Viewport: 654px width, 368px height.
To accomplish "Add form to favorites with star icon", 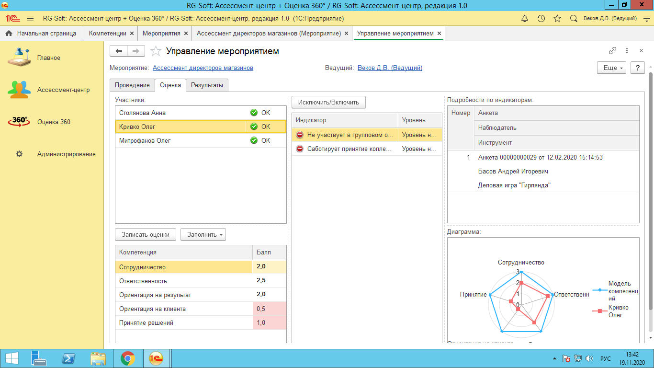I will coord(155,51).
